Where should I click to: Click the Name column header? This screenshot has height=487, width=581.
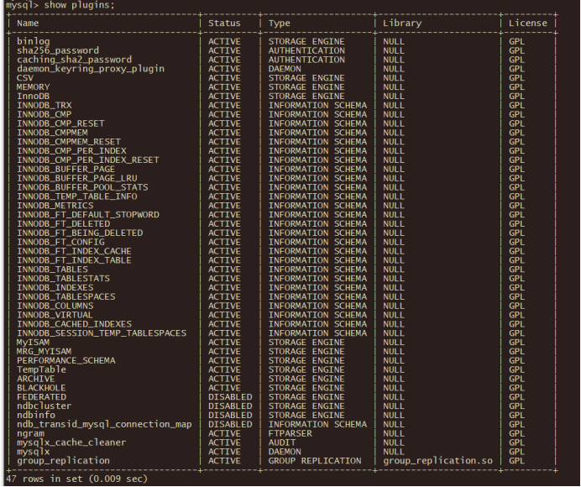[28, 24]
